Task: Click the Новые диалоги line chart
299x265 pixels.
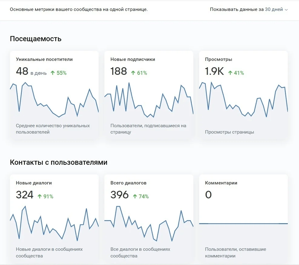Action: 54,224
